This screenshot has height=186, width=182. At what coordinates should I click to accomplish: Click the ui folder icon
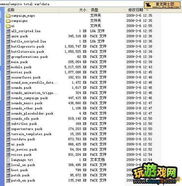pos(8,26)
